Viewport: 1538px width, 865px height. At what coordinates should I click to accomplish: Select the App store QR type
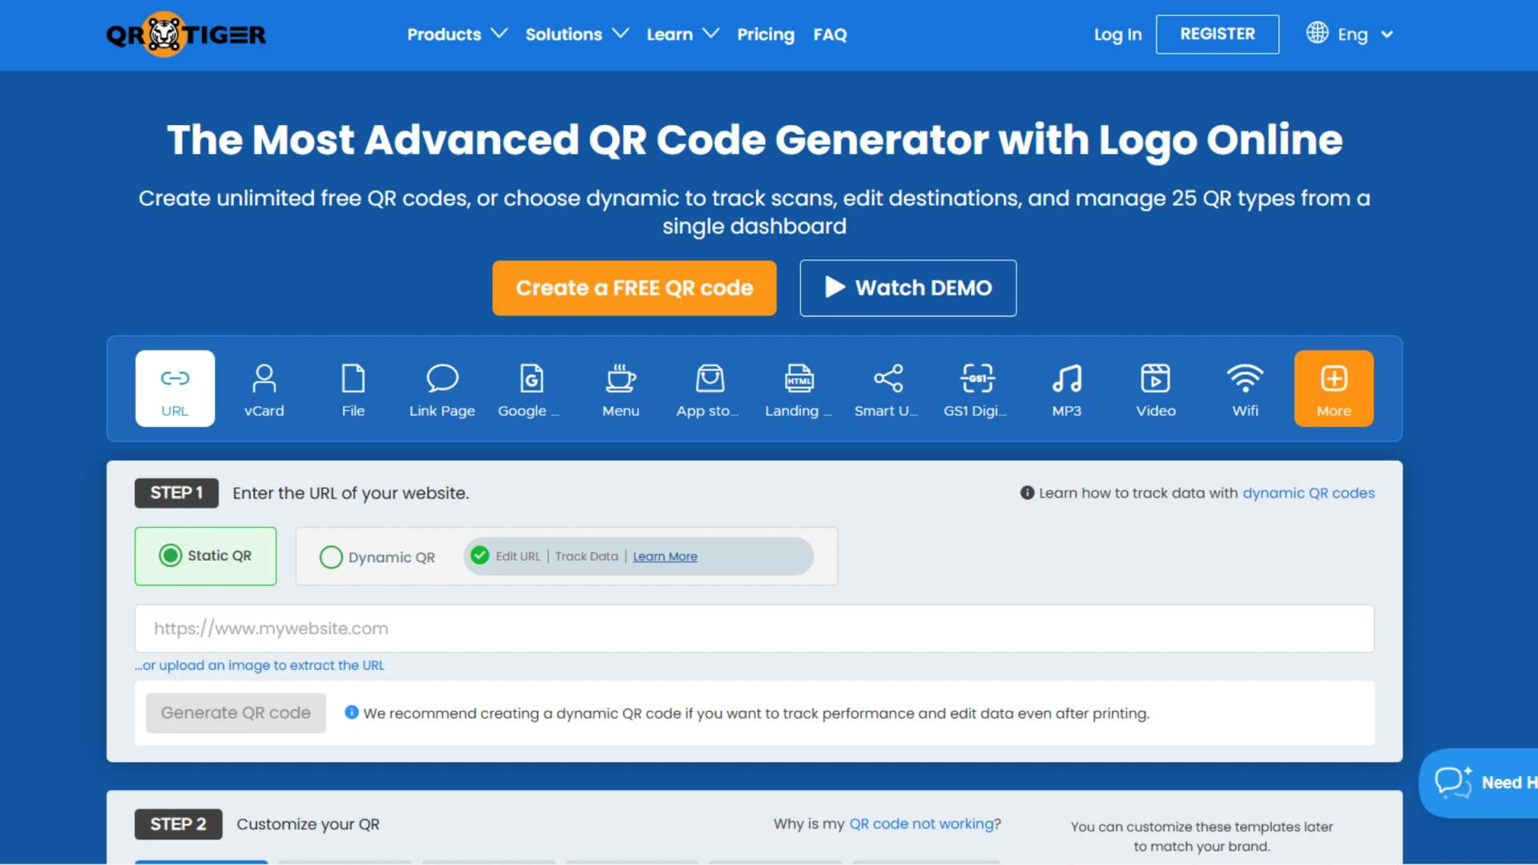(710, 388)
